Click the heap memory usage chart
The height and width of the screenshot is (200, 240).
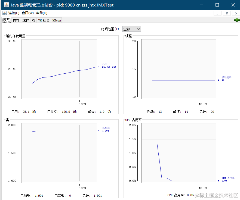59,69
